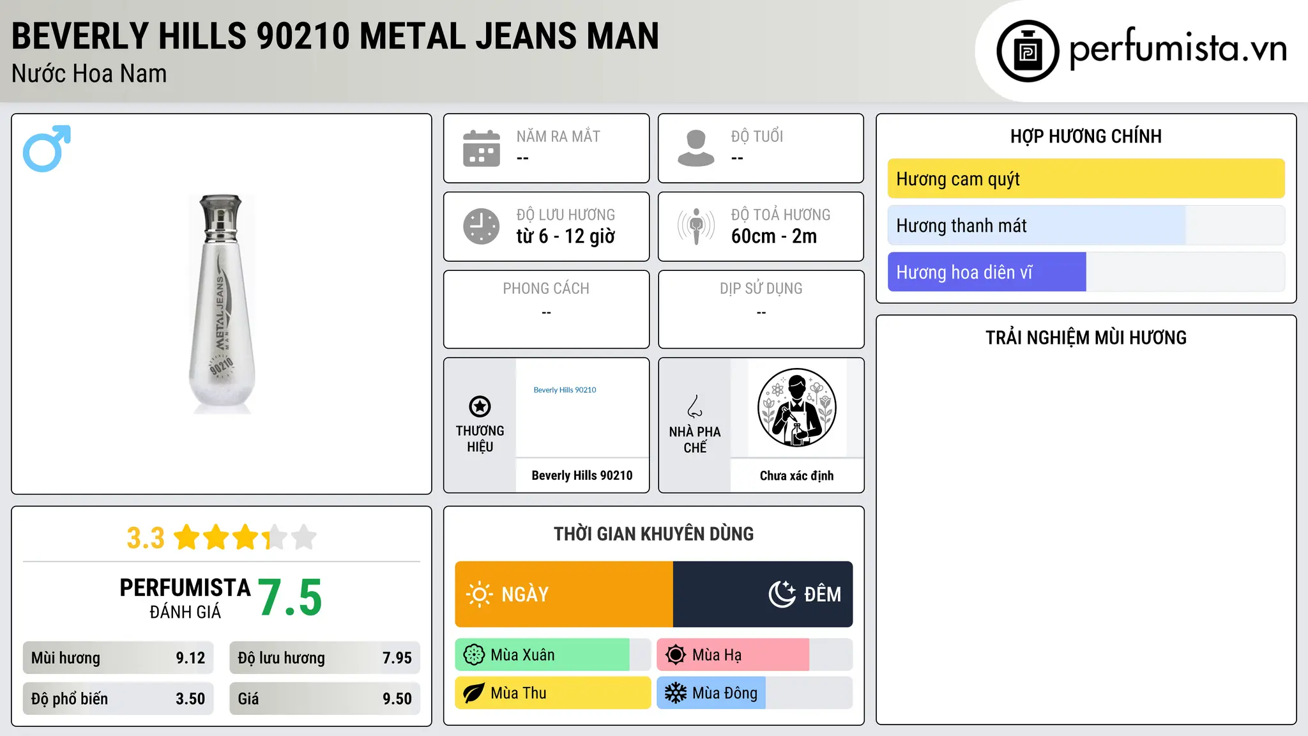Click the clock icon for Độ lưu hương

click(482, 226)
